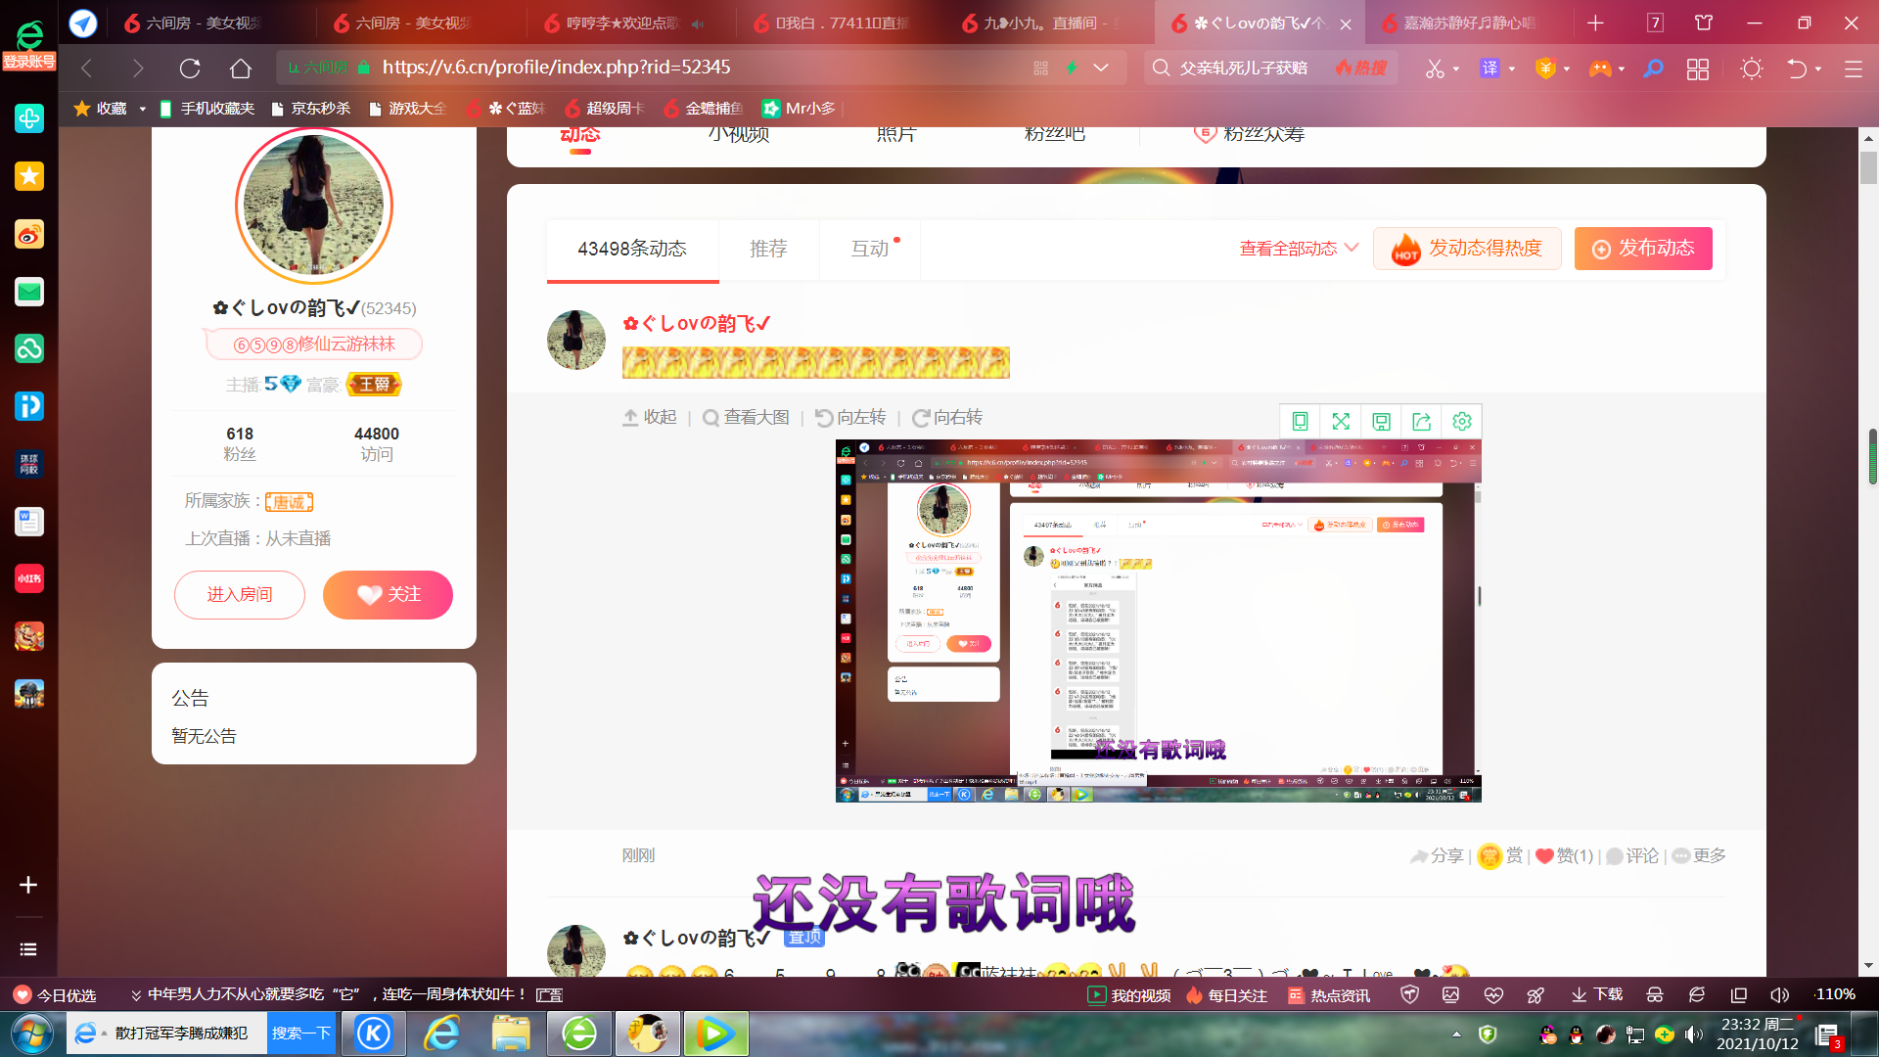Click the undo closed tab icon
Screen dimensions: 1879x1057
pyautogui.click(x=1797, y=68)
